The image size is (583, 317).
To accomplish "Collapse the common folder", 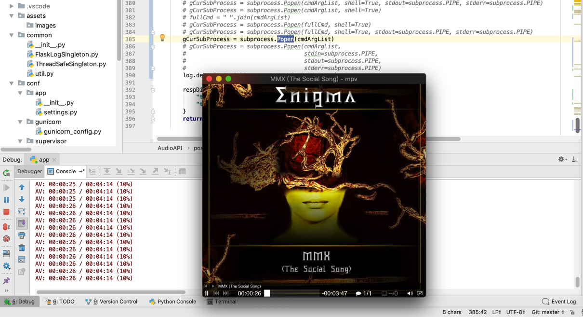I will point(12,35).
